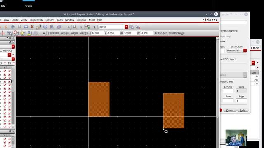Open the Tools menu
264x148 pixels.
tap(59, 20)
